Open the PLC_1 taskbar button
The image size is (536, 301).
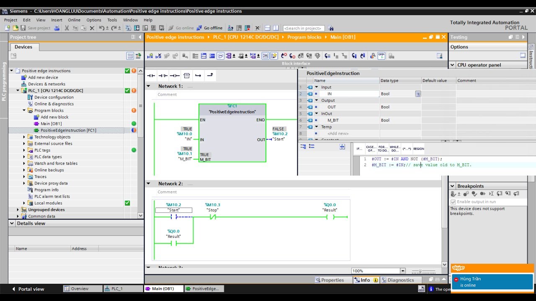coord(123,289)
